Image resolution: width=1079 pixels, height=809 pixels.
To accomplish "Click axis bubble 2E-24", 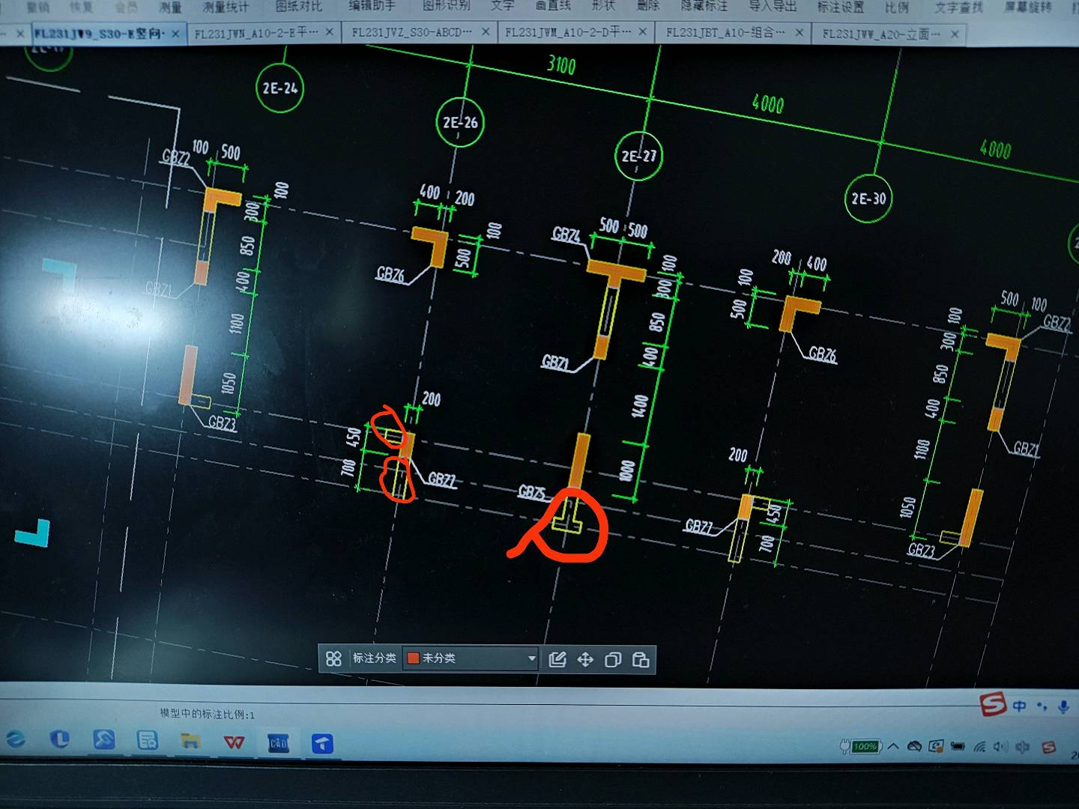I will (x=280, y=88).
